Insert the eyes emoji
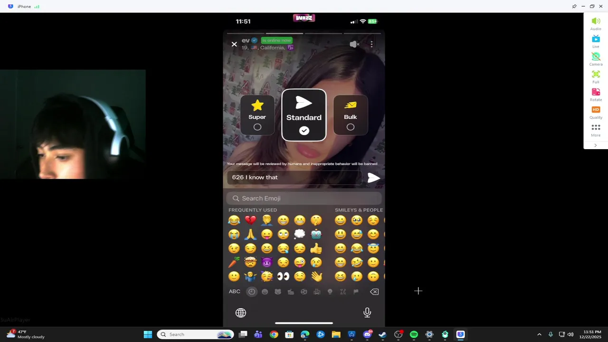This screenshot has width=608, height=342. pos(283,276)
